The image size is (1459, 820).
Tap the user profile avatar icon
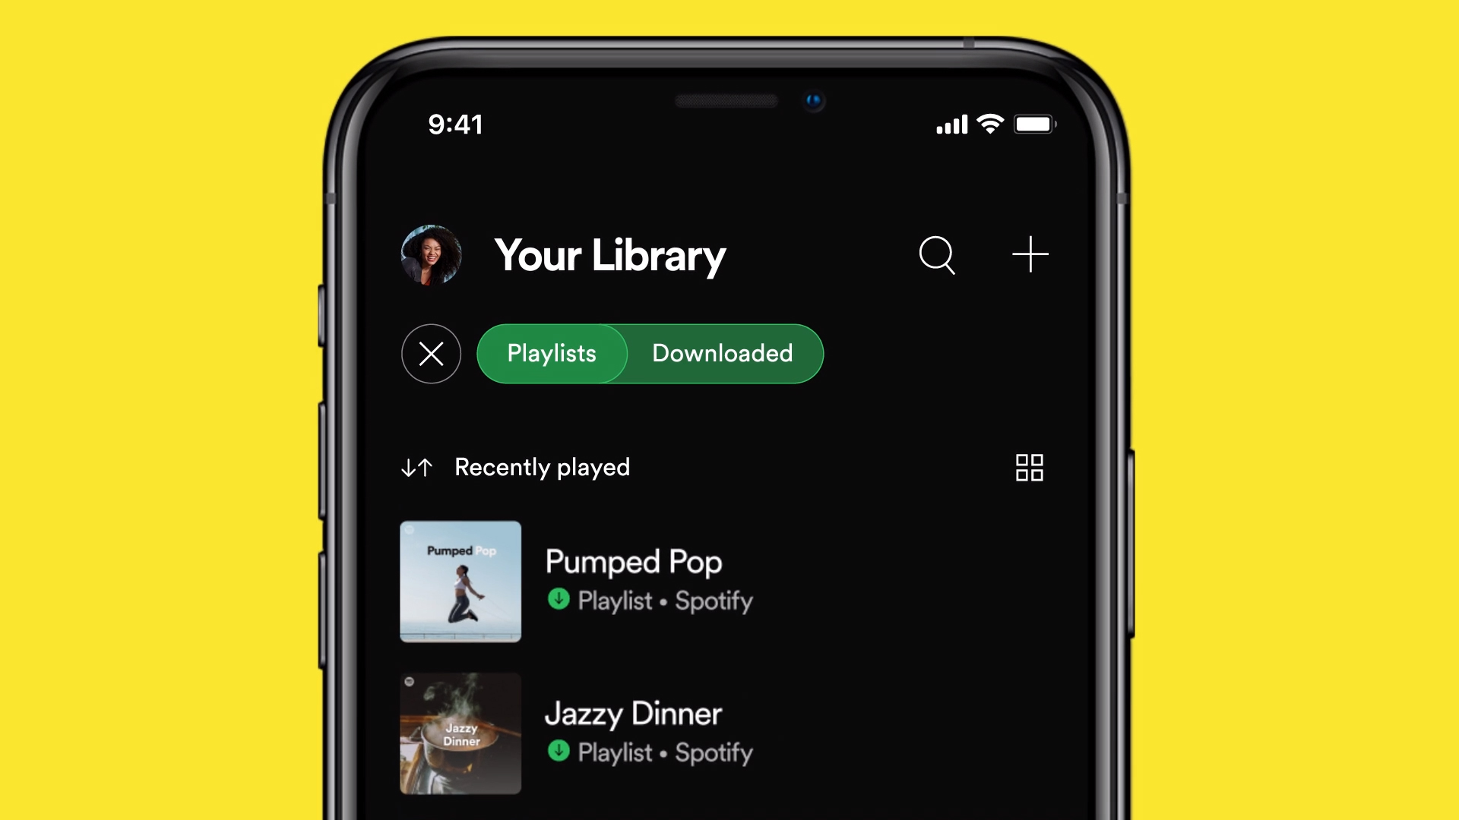[x=431, y=254]
